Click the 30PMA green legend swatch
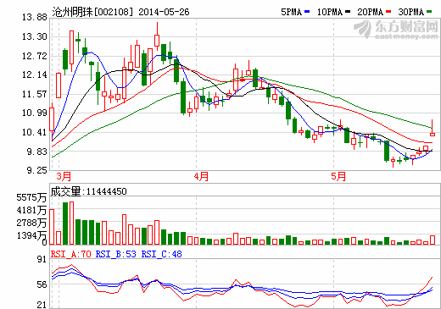 pos(429,12)
